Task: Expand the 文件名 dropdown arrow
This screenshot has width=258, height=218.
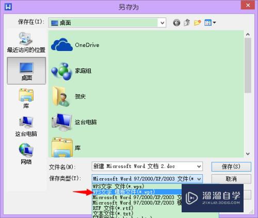Action: (199, 166)
